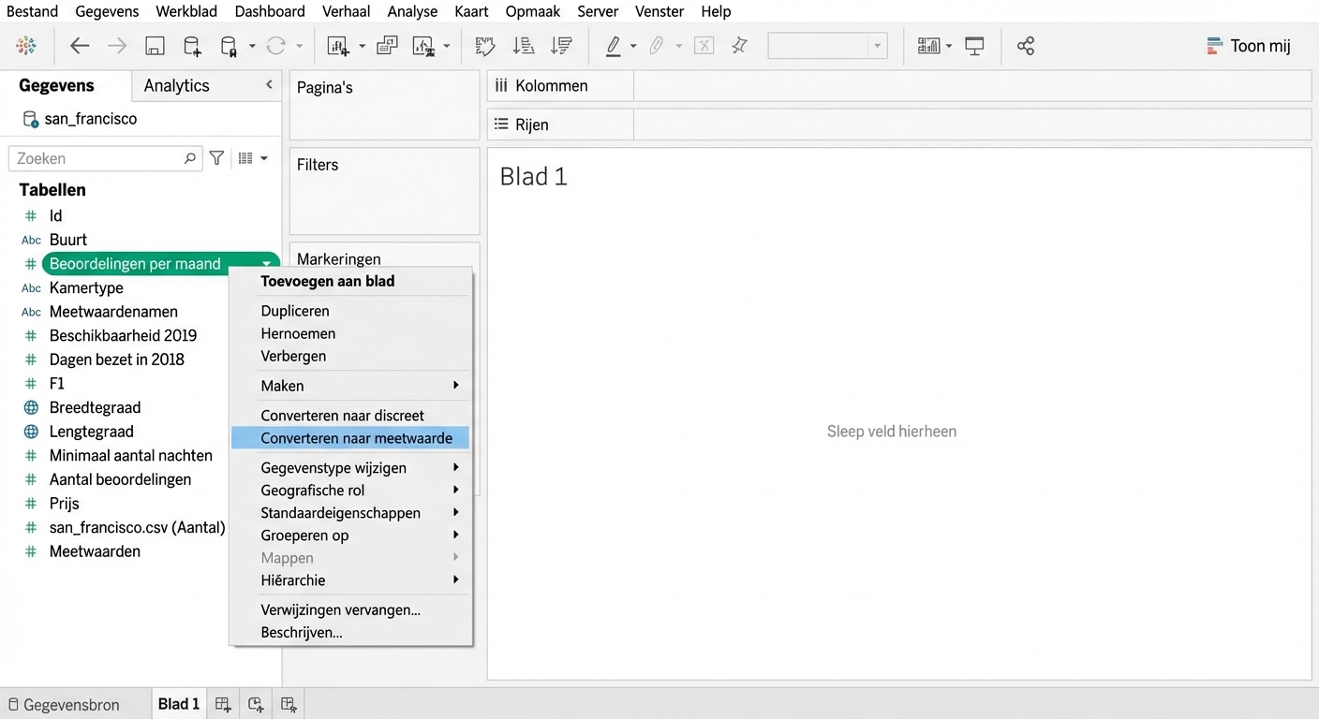Click the Save floppy disk icon
Screen dimensions: 1319x719
tap(155, 46)
